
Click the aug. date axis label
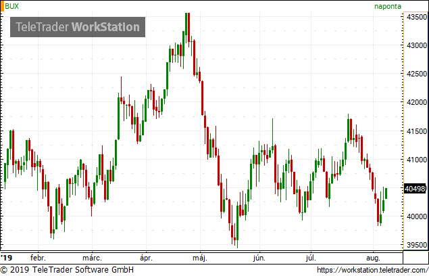[373, 258]
